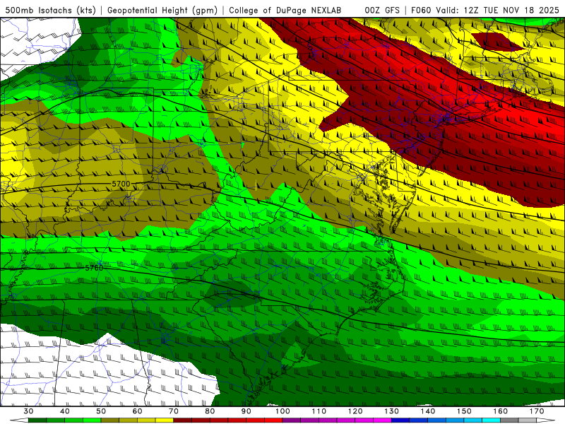Click the 140 value on the color scale
The width and height of the screenshot is (565, 424).
pos(428,411)
